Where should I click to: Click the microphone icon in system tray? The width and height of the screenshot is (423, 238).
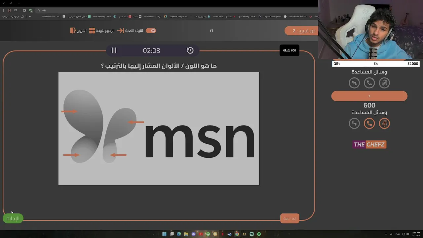pos(391,234)
